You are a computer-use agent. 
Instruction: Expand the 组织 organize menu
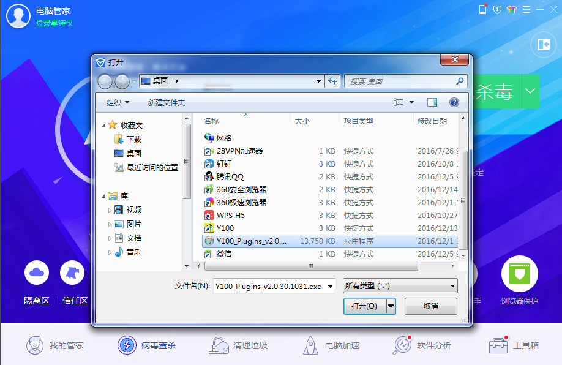(118, 102)
